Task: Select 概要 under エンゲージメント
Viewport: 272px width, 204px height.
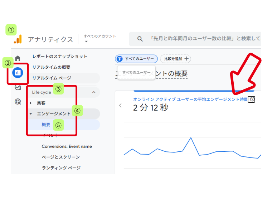Action: point(46,125)
